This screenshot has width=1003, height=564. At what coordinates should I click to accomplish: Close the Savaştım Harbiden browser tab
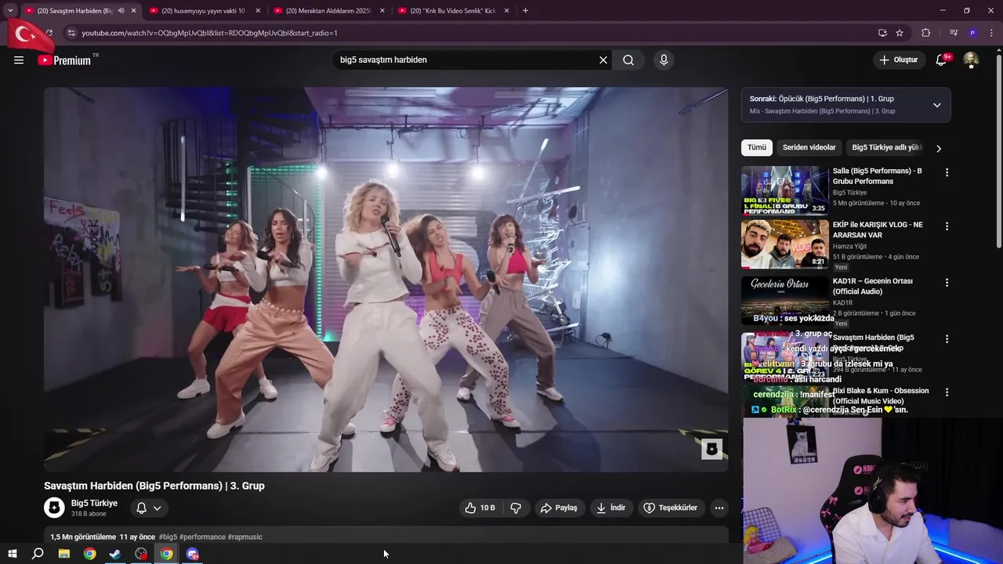coord(133,11)
